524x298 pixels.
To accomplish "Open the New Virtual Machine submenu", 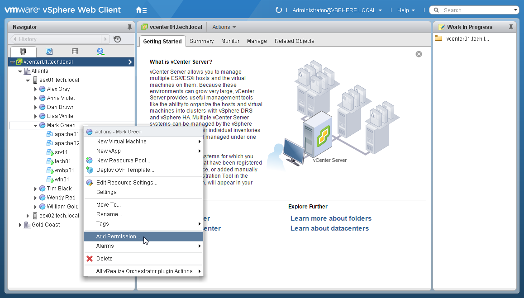I will [x=143, y=142].
